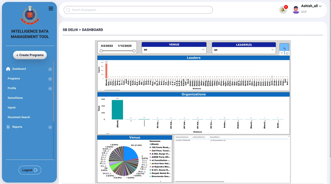Select (Blank) legend color in Venue
Image resolution: width=331 pixels, height=184 pixels.
tap(150, 144)
